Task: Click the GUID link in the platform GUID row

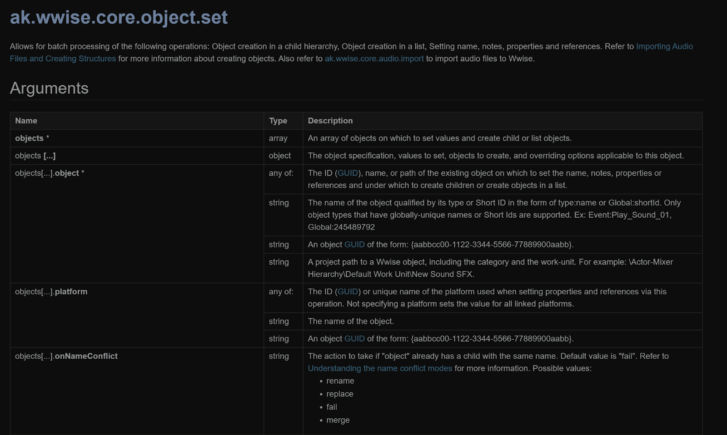Action: 354,338
